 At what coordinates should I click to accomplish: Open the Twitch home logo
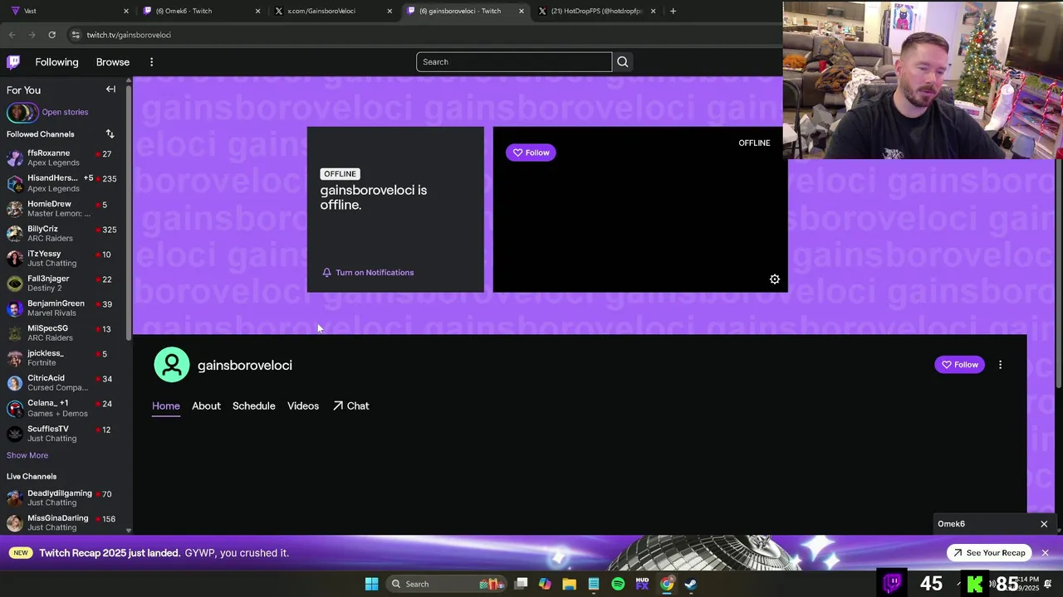tap(13, 62)
